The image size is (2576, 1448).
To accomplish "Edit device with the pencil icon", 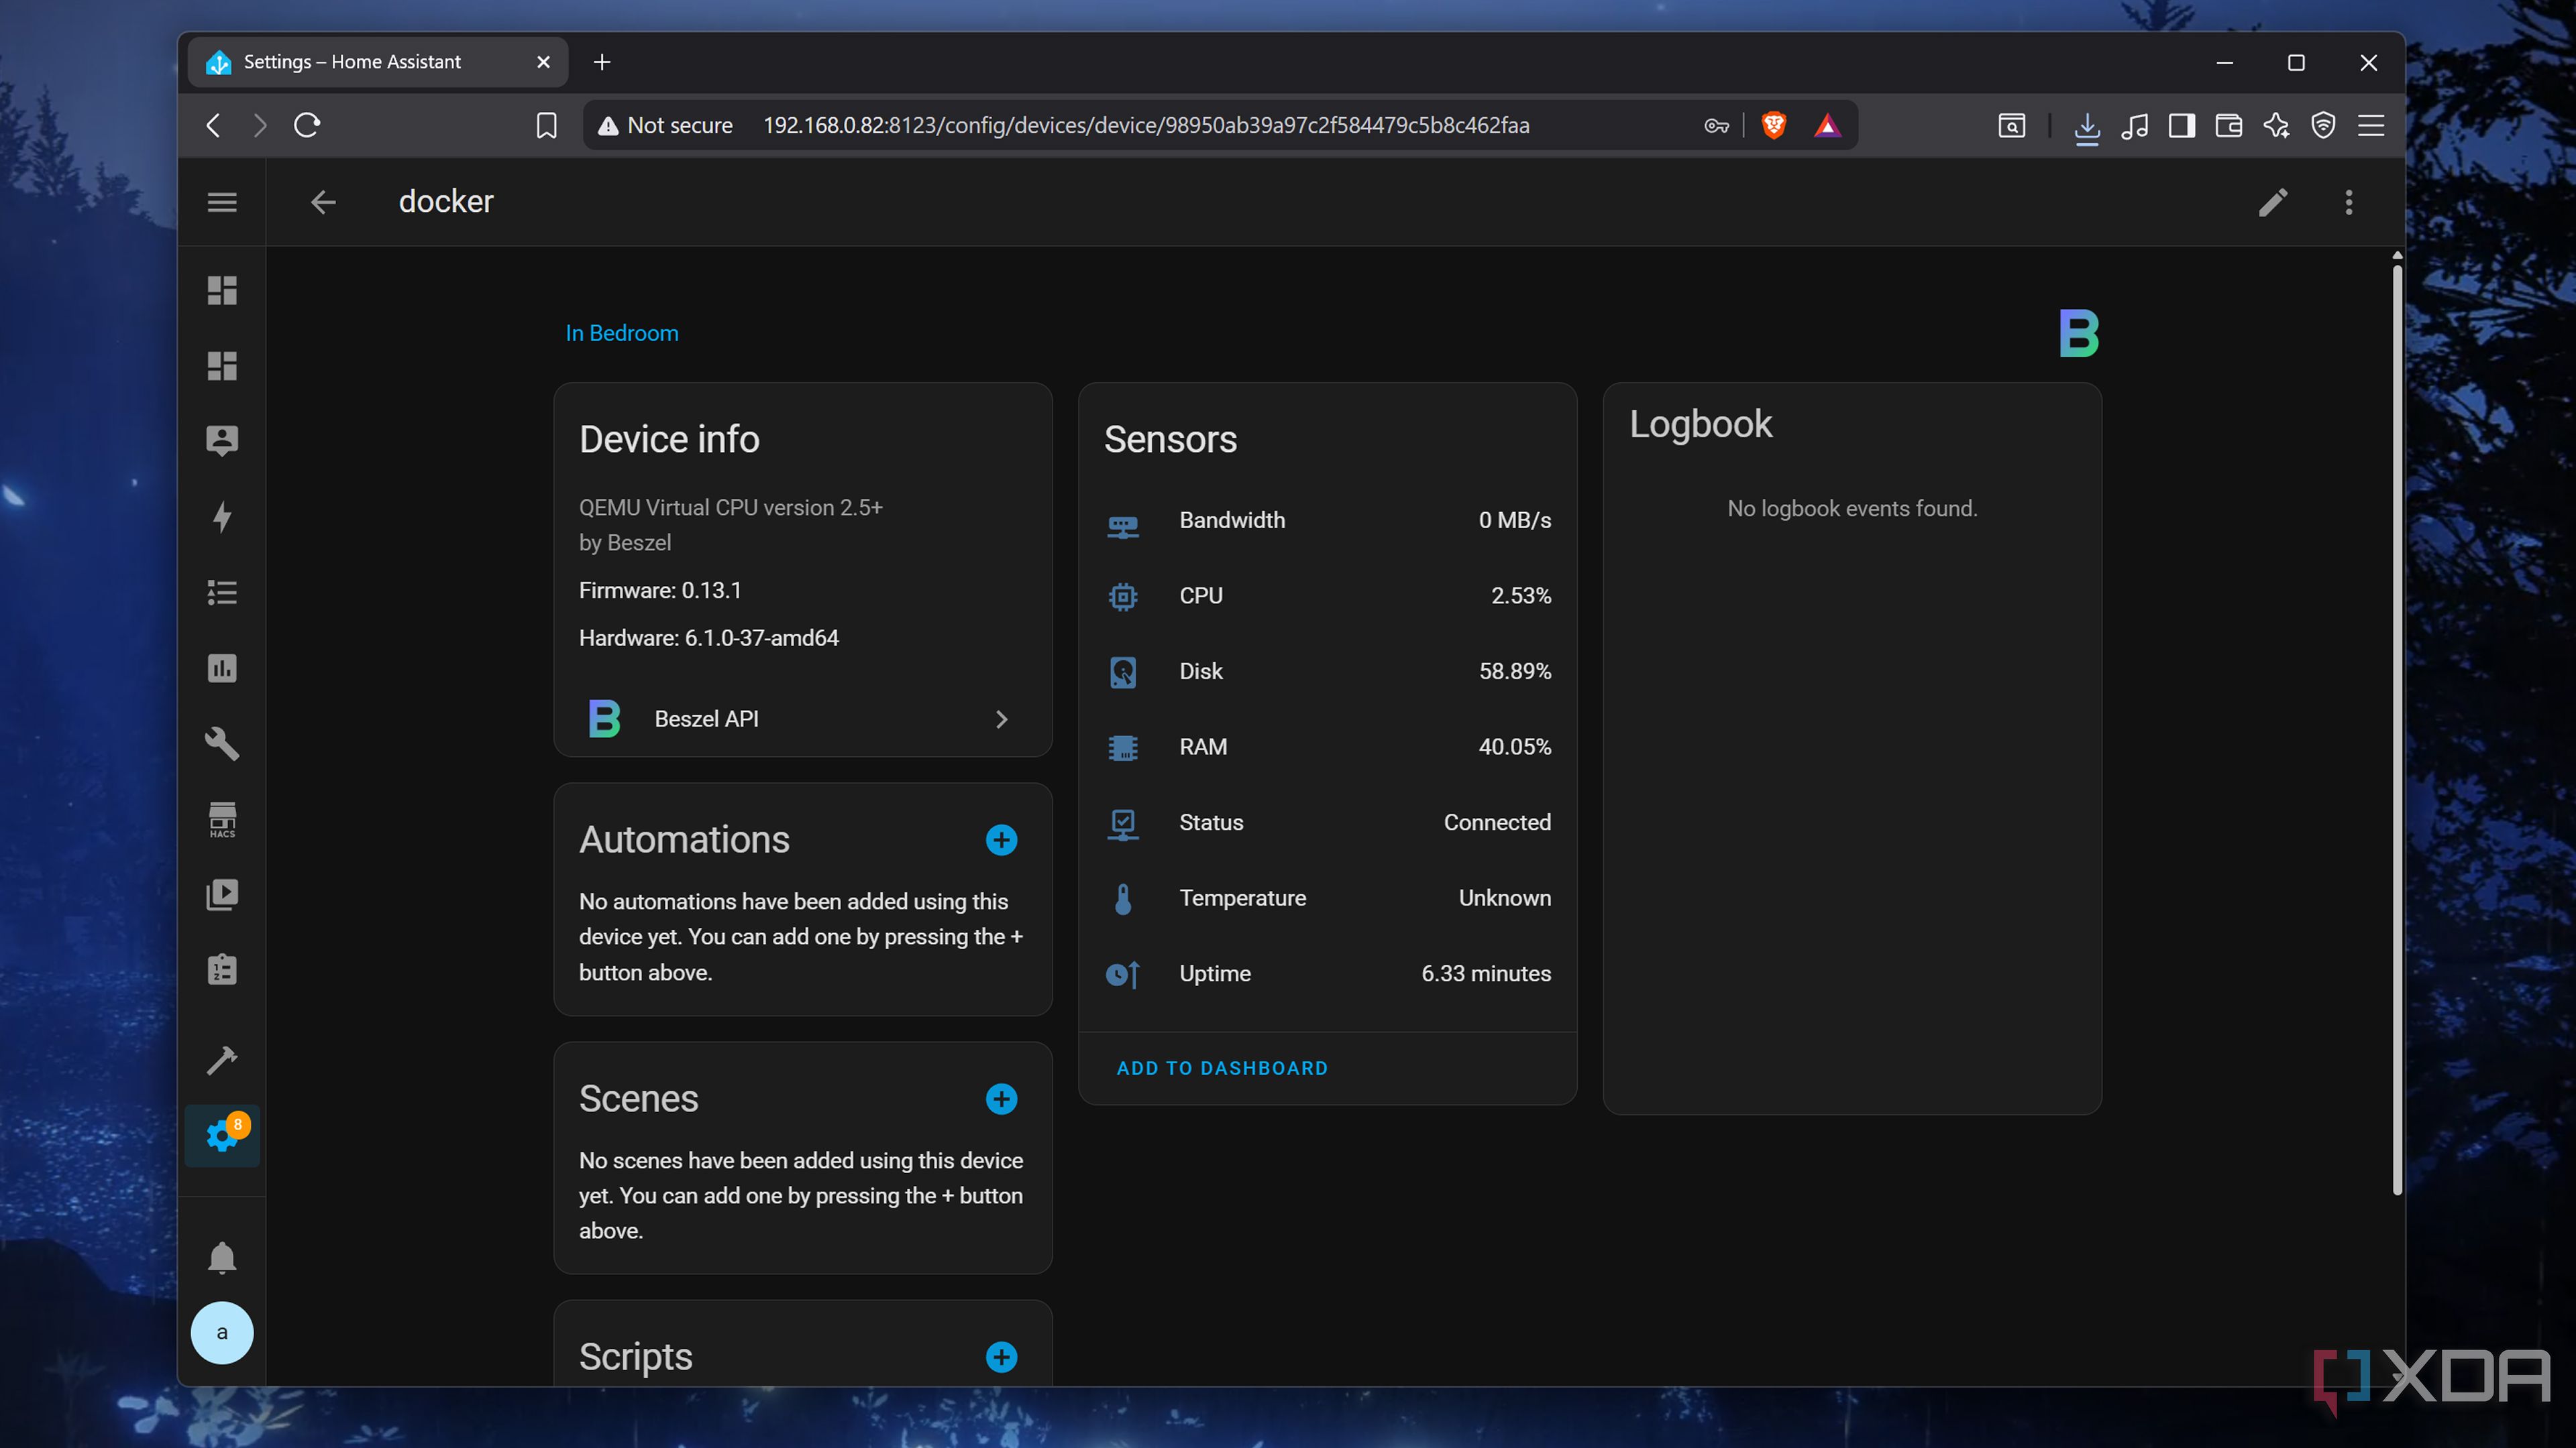I will [2272, 202].
